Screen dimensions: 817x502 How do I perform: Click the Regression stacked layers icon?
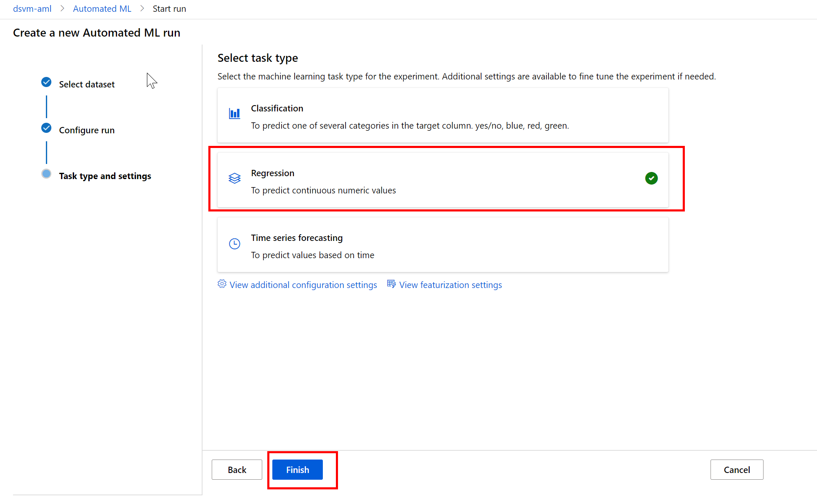coord(234,178)
